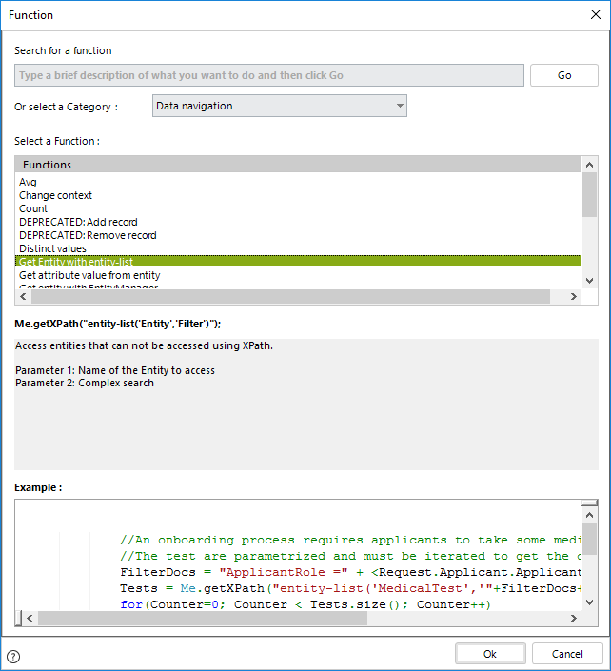The image size is (611, 671).
Task: Select the Avg function
Action: point(28,182)
